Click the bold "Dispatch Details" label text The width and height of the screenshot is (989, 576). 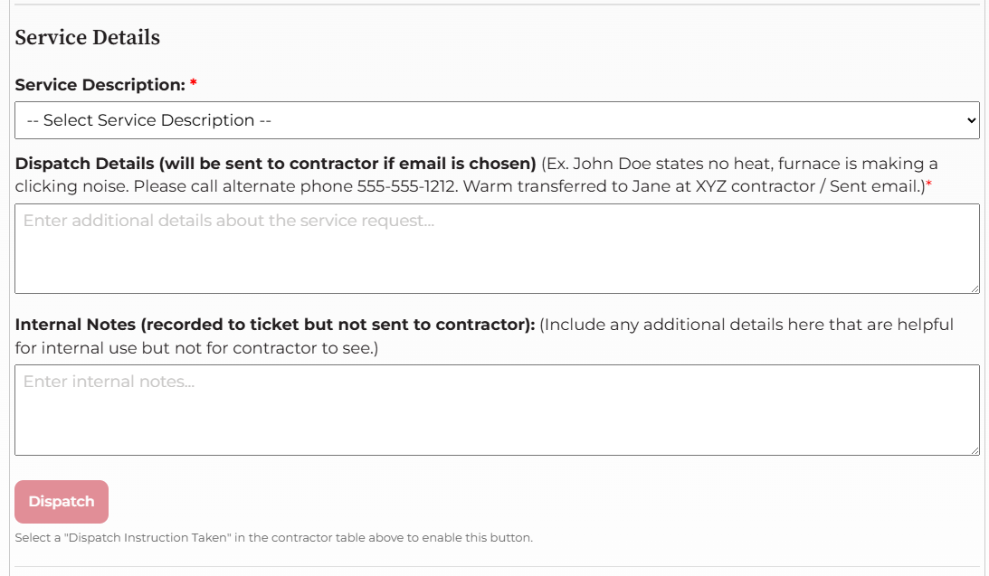[276, 164]
